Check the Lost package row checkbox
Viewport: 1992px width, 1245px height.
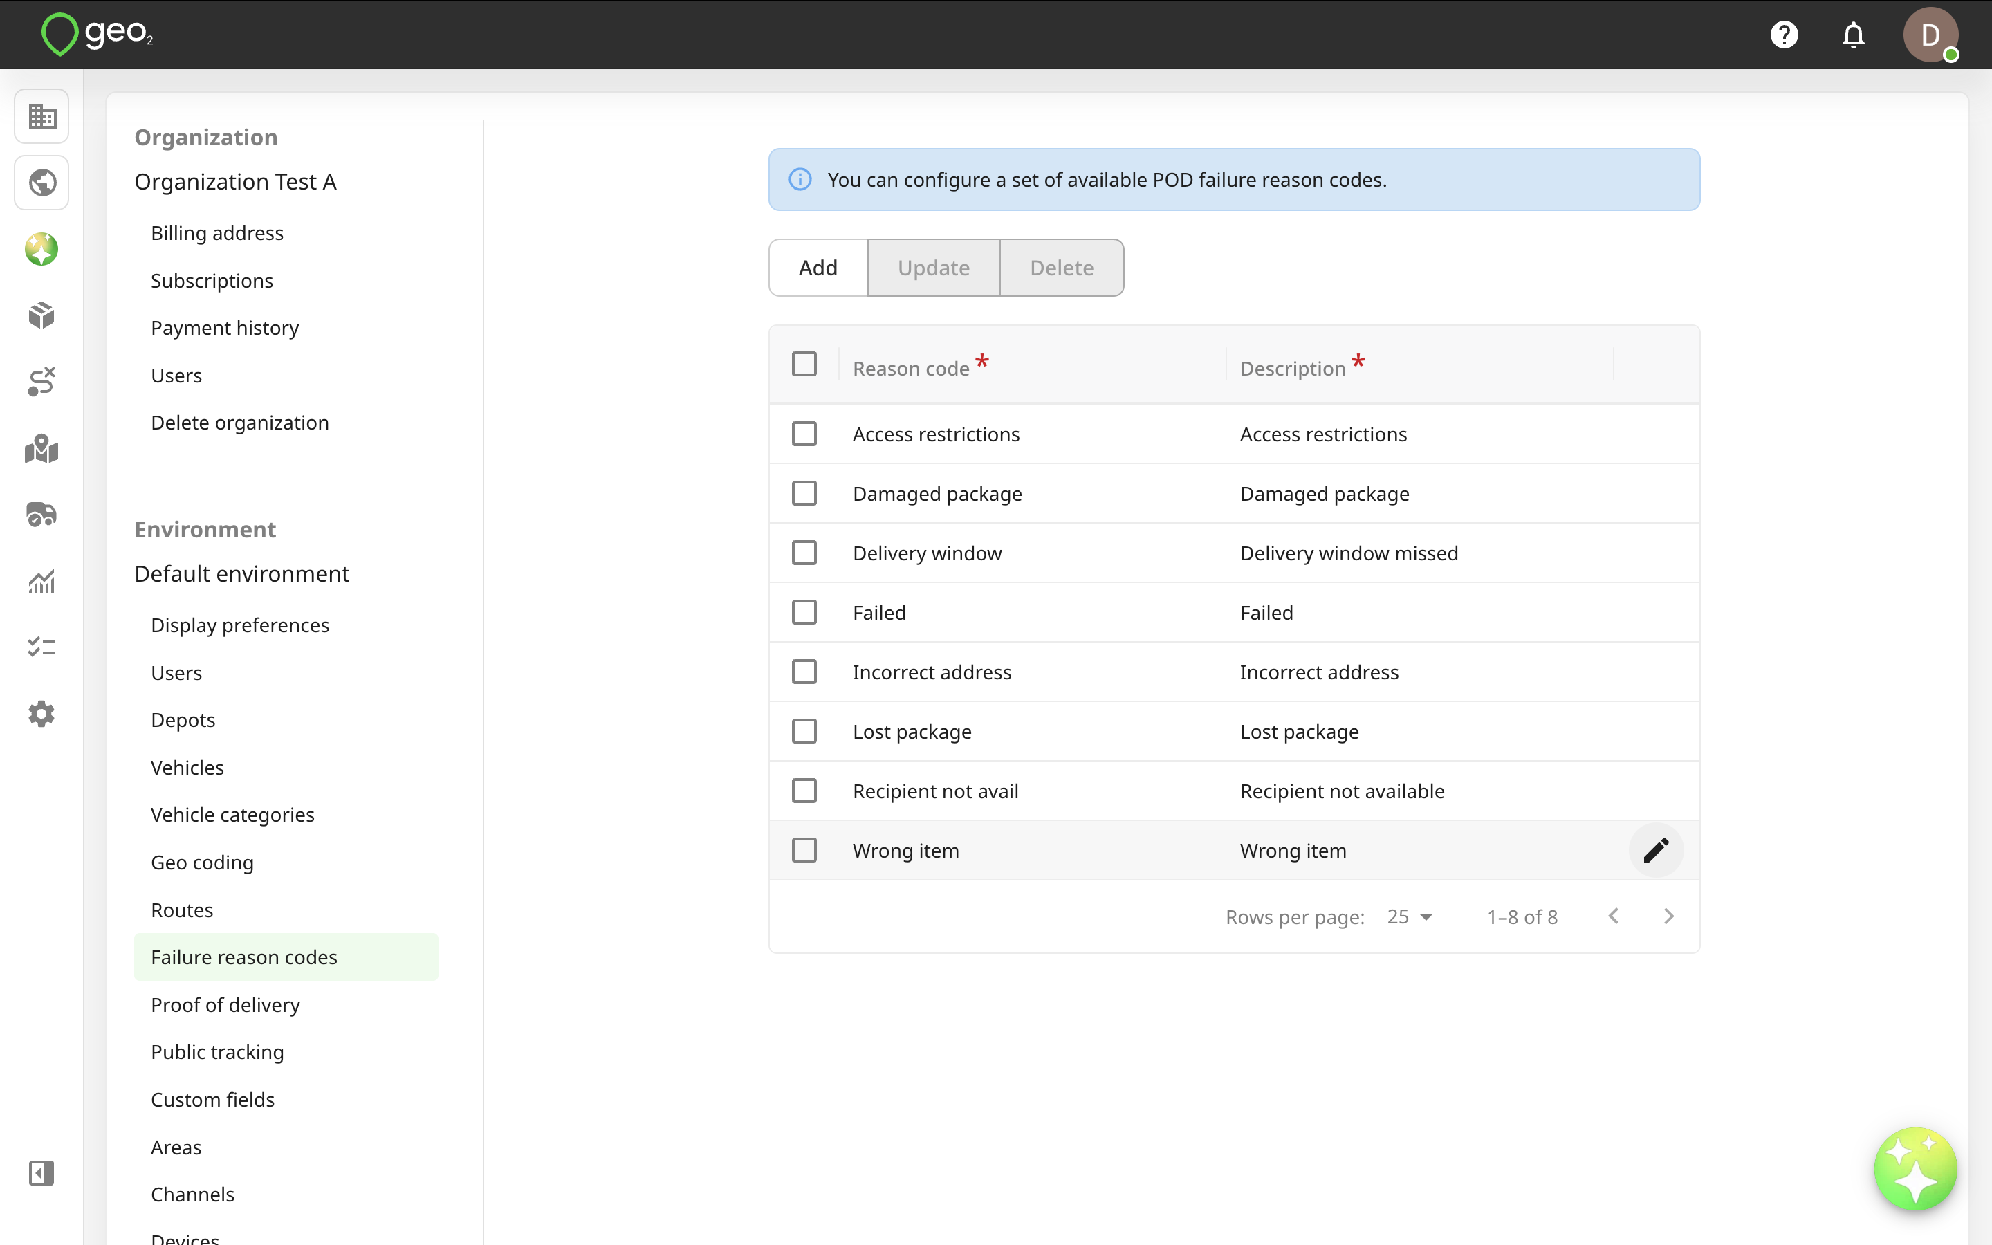click(804, 731)
